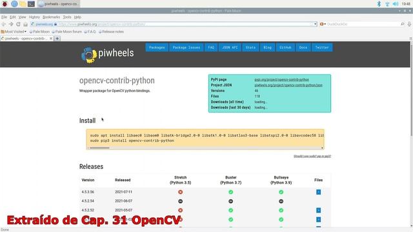Click the Buster skipped icon for 4.5.2.54
Screen dimensions: 413x232
point(231,201)
